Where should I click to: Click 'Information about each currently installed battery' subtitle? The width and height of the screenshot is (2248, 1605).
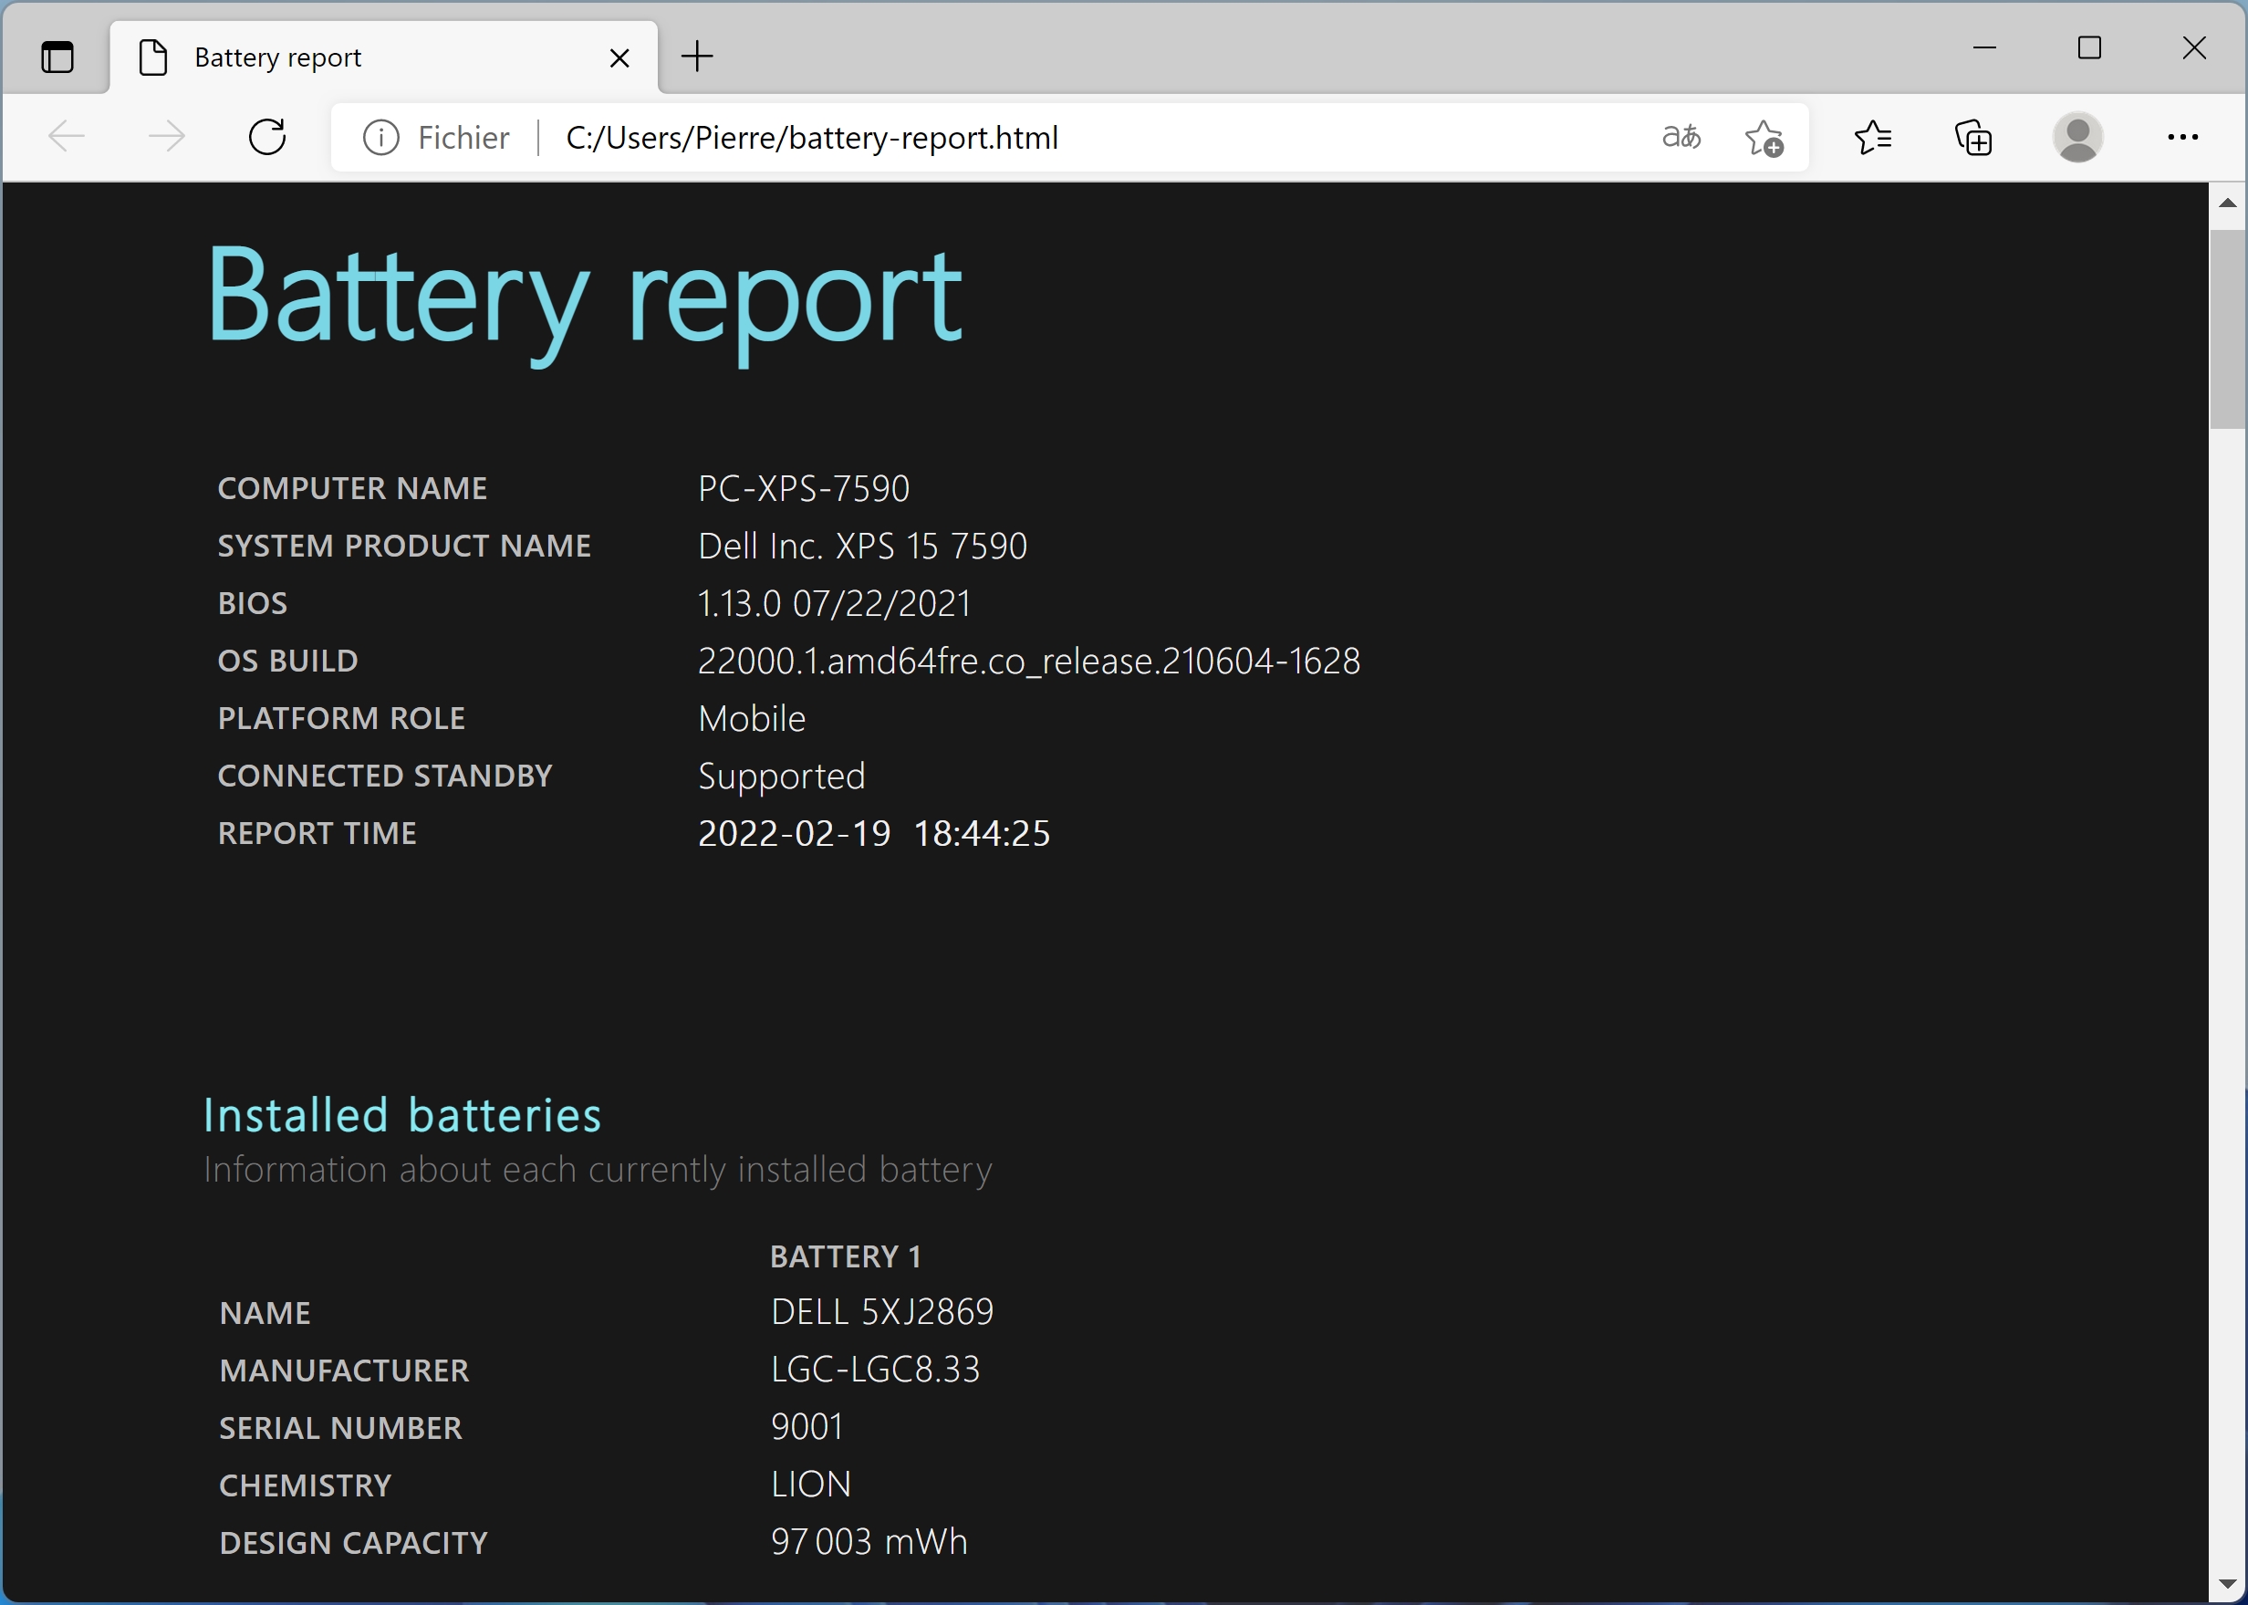[x=598, y=1170]
